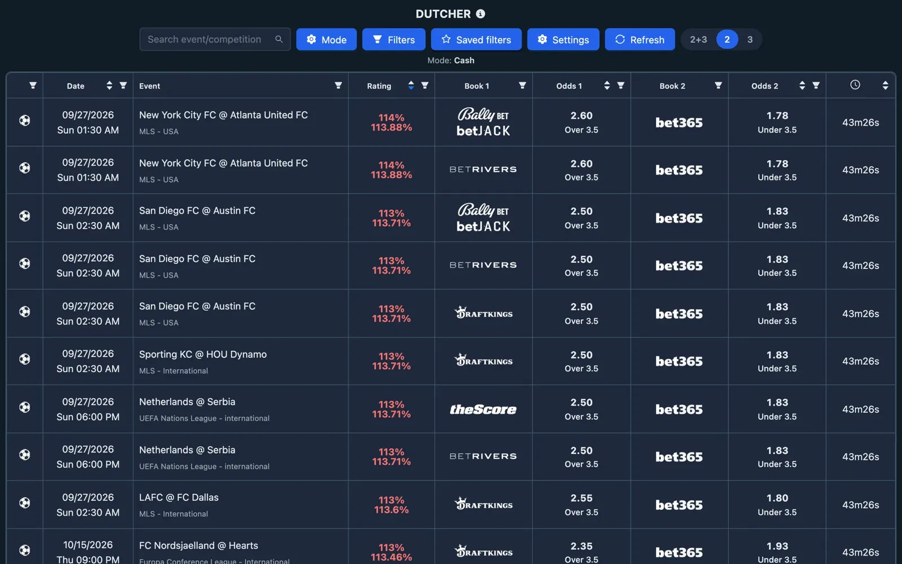The width and height of the screenshot is (902, 564).
Task: Click the soccer ball icon in the LAFC row
Action: coord(25,503)
